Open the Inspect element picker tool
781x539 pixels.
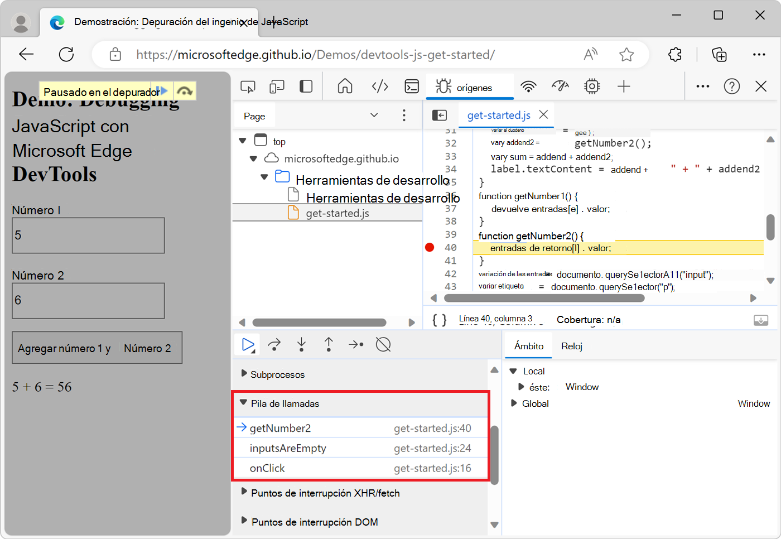point(248,86)
